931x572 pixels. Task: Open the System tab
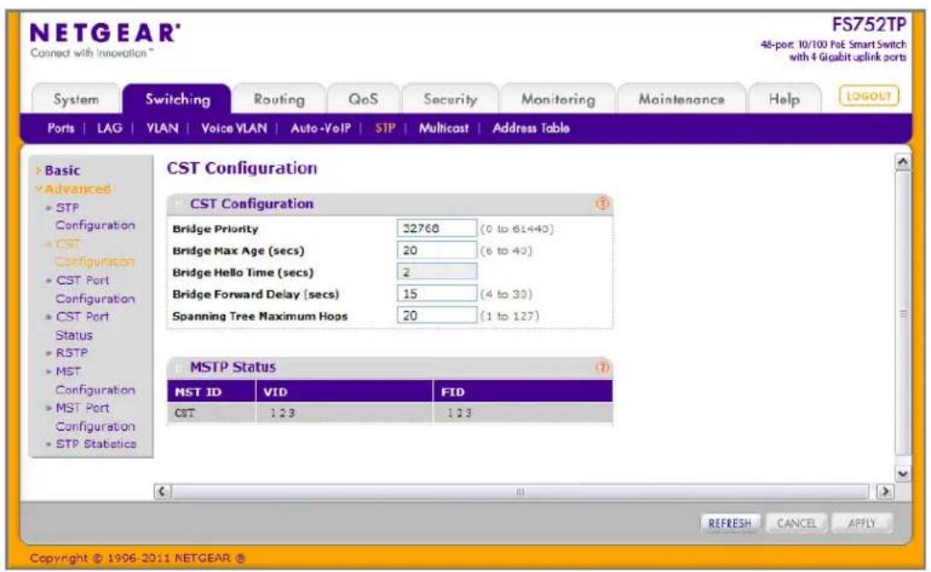76,99
